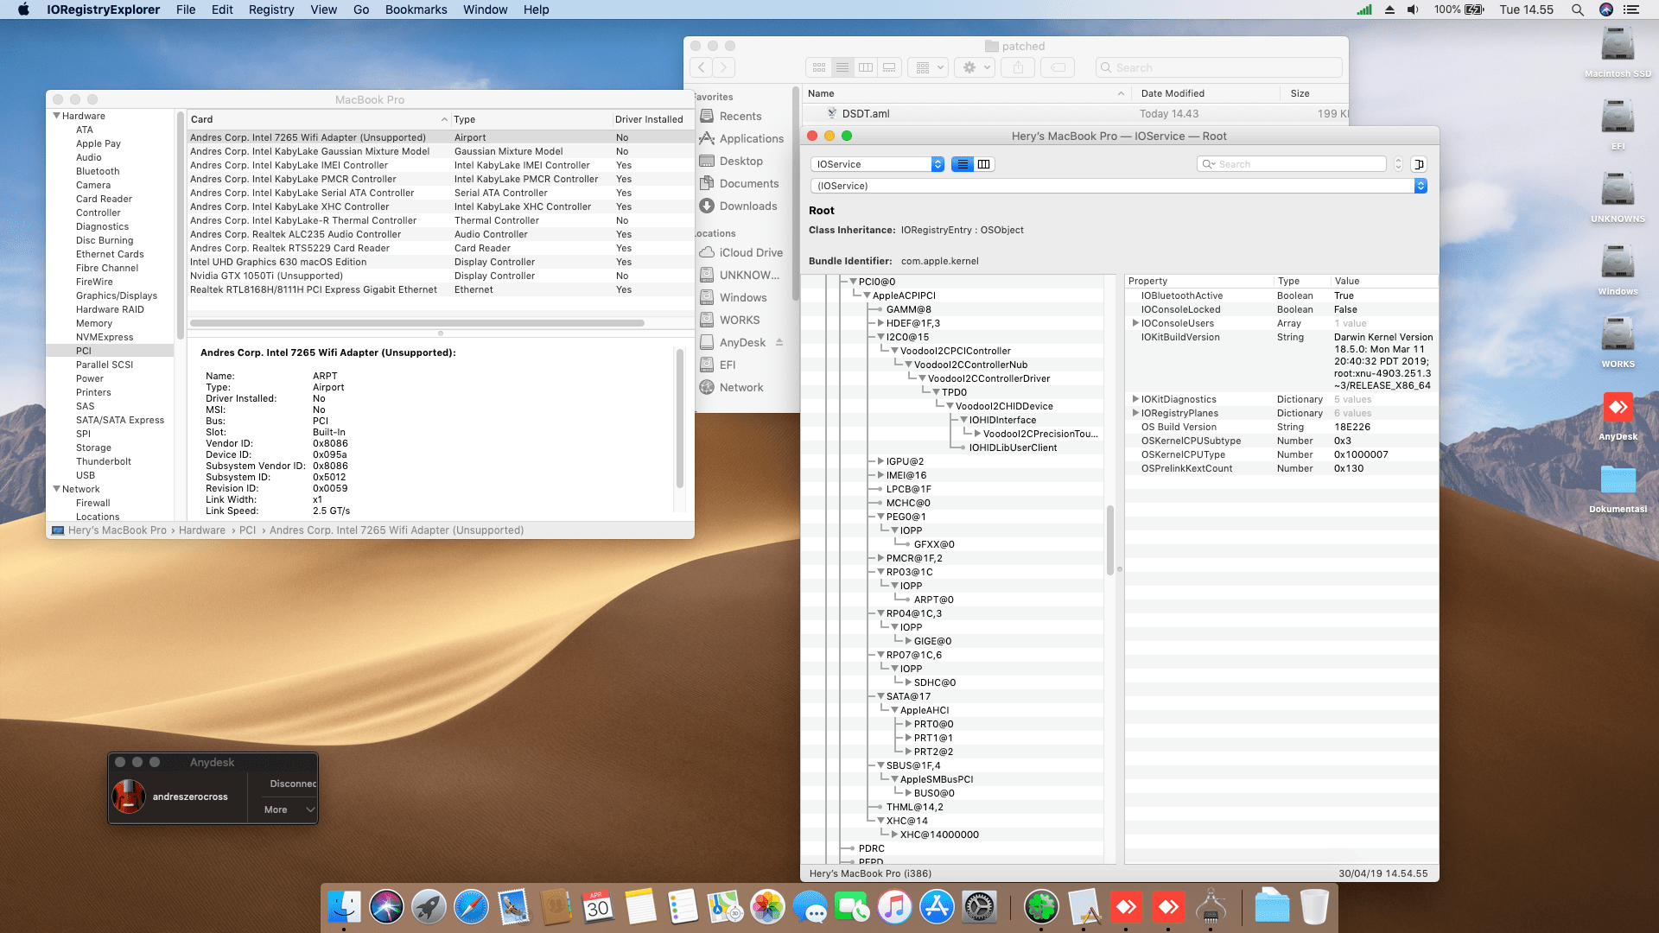The image size is (1659, 933).
Task: Open Finder group-by dropdown
Action: pyautogui.click(x=930, y=67)
